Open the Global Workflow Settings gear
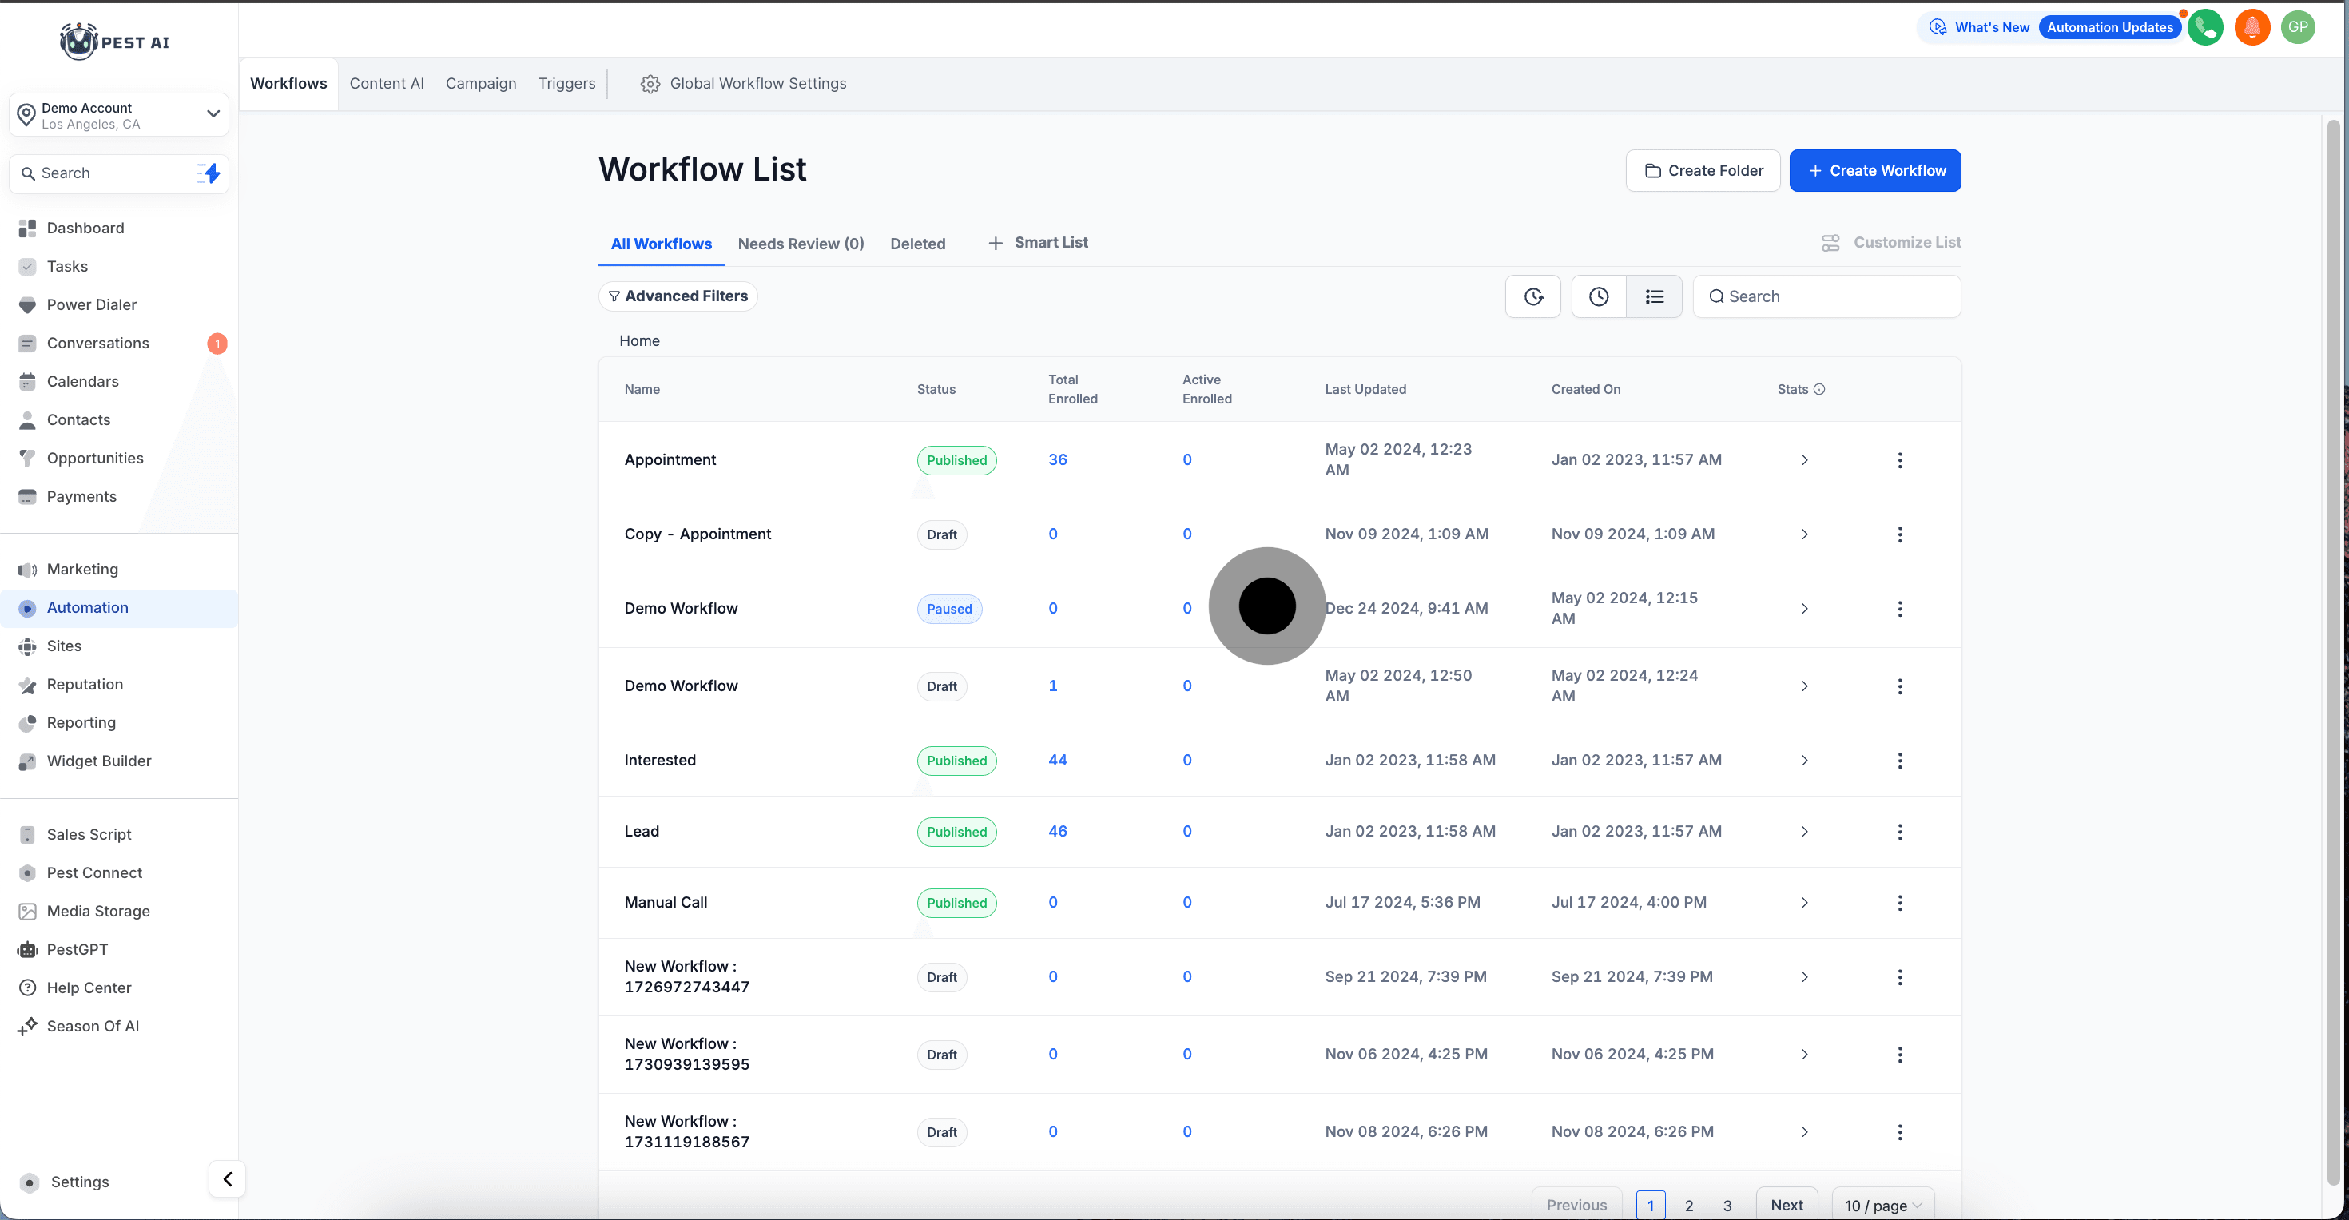 point(650,84)
